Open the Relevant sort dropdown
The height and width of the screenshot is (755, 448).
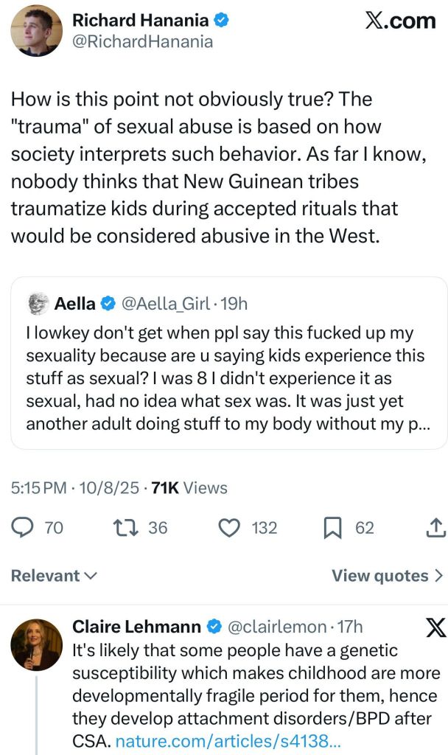54,576
